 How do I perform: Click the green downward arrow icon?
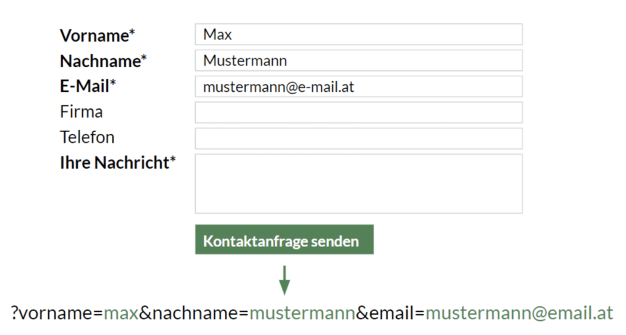click(x=284, y=279)
